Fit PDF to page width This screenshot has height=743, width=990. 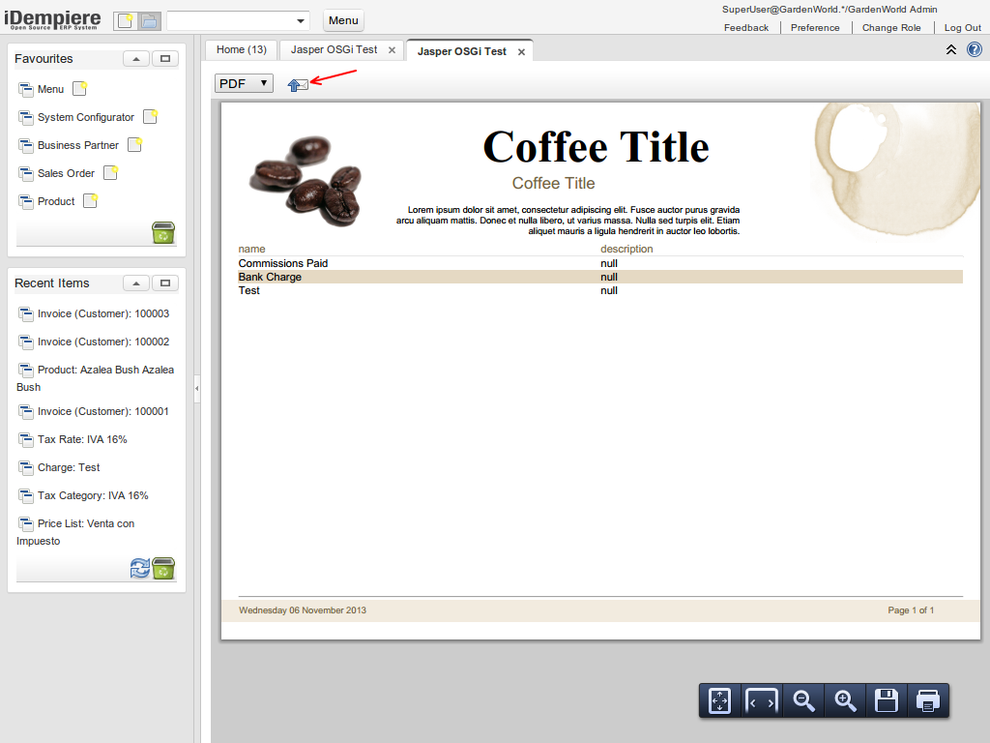tap(761, 700)
